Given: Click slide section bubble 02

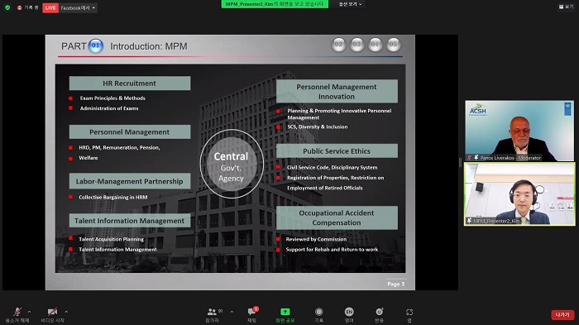Looking at the screenshot, I should 338,45.
